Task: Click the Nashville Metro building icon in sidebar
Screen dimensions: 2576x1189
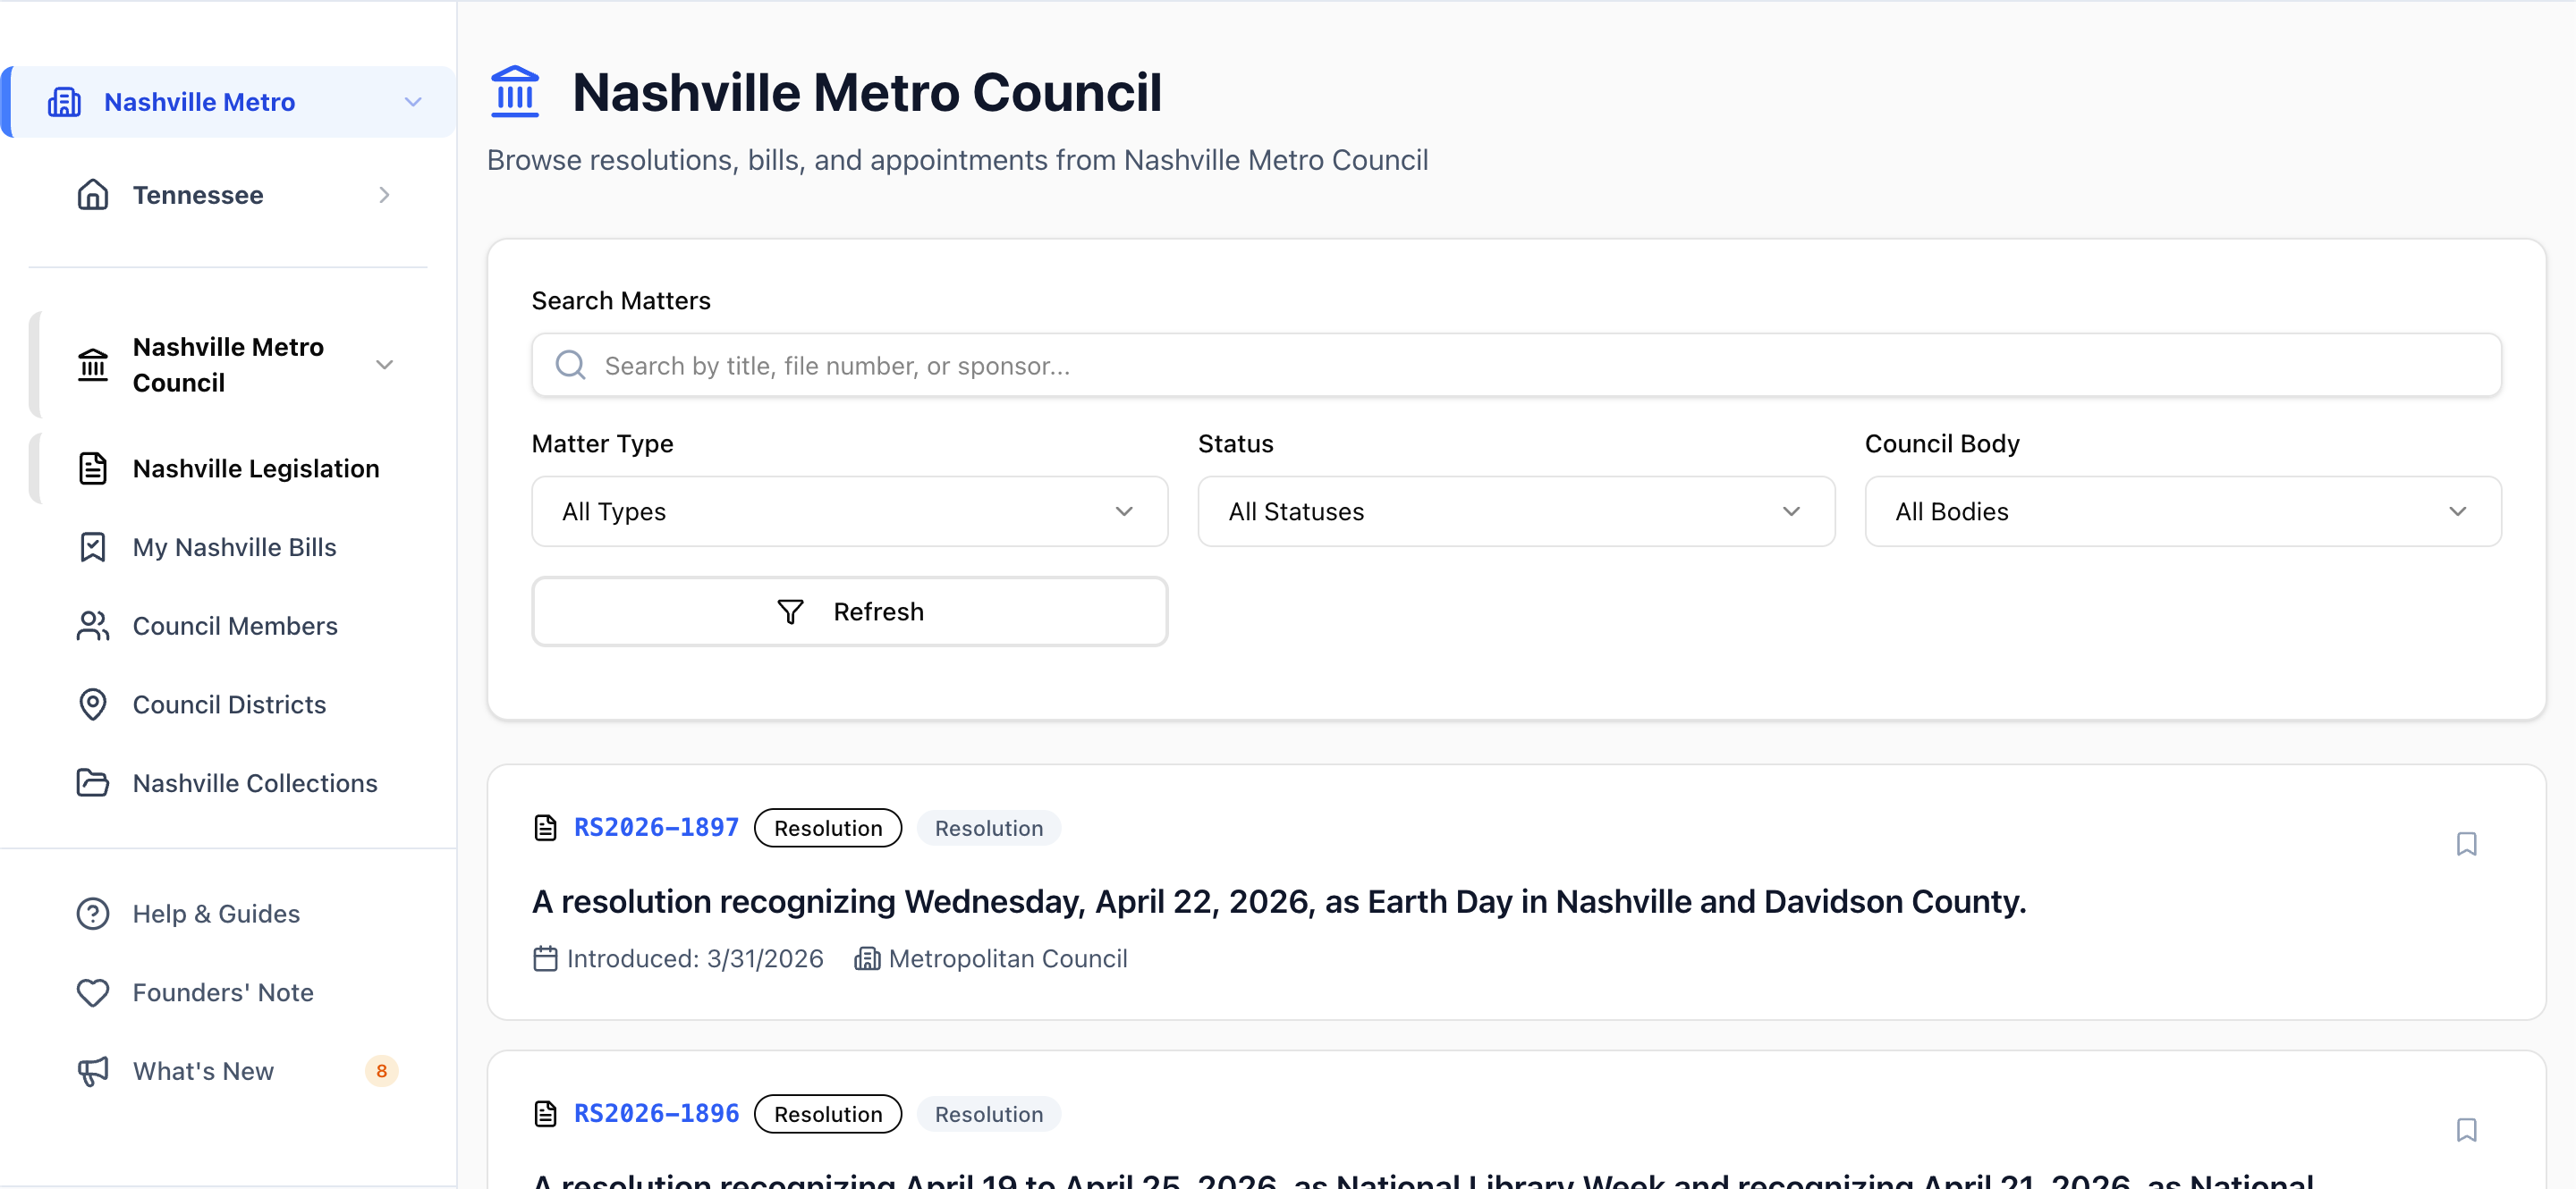Action: coord(64,101)
